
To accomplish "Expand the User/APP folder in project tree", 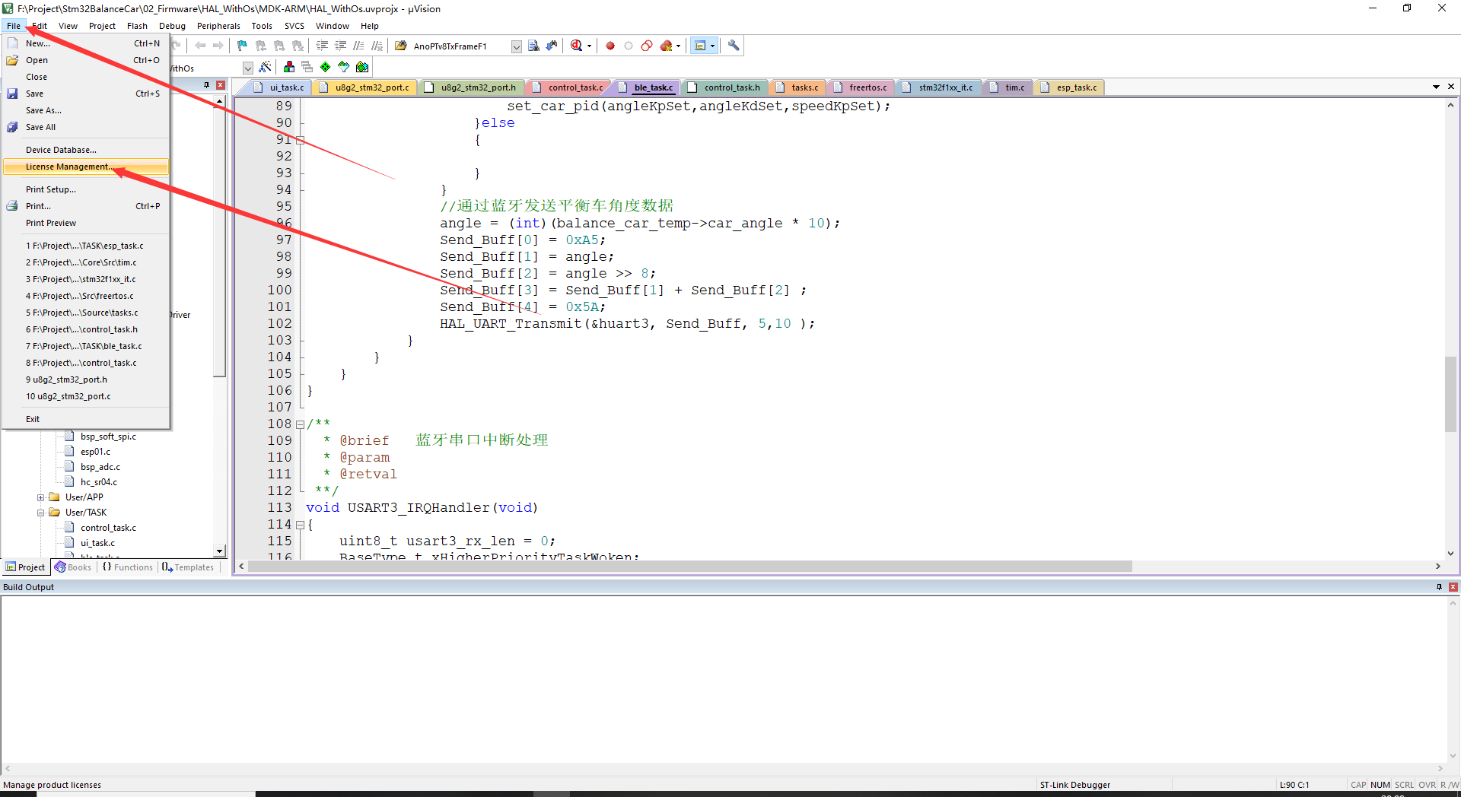I will (41, 497).
